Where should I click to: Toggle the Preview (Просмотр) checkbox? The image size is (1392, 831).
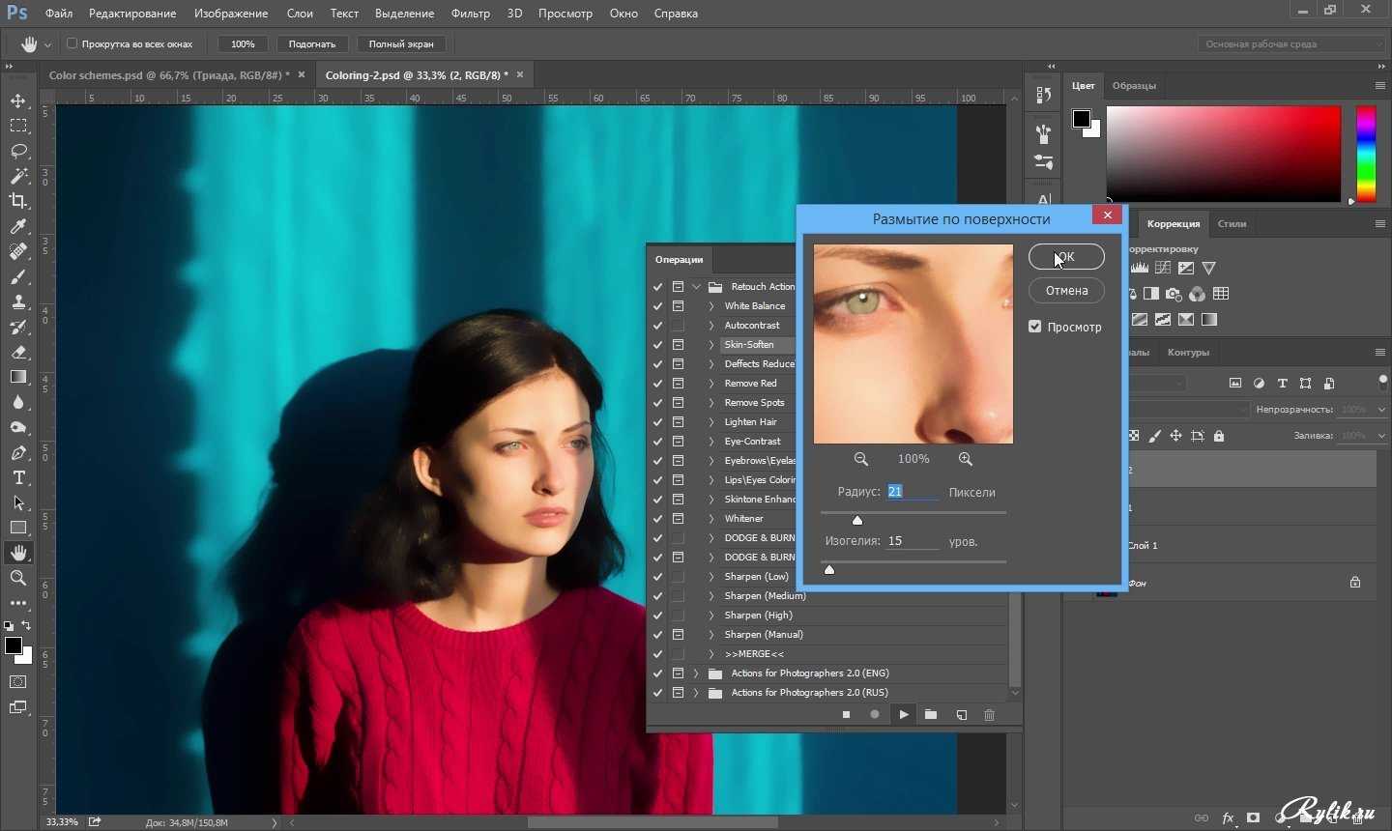click(x=1035, y=327)
